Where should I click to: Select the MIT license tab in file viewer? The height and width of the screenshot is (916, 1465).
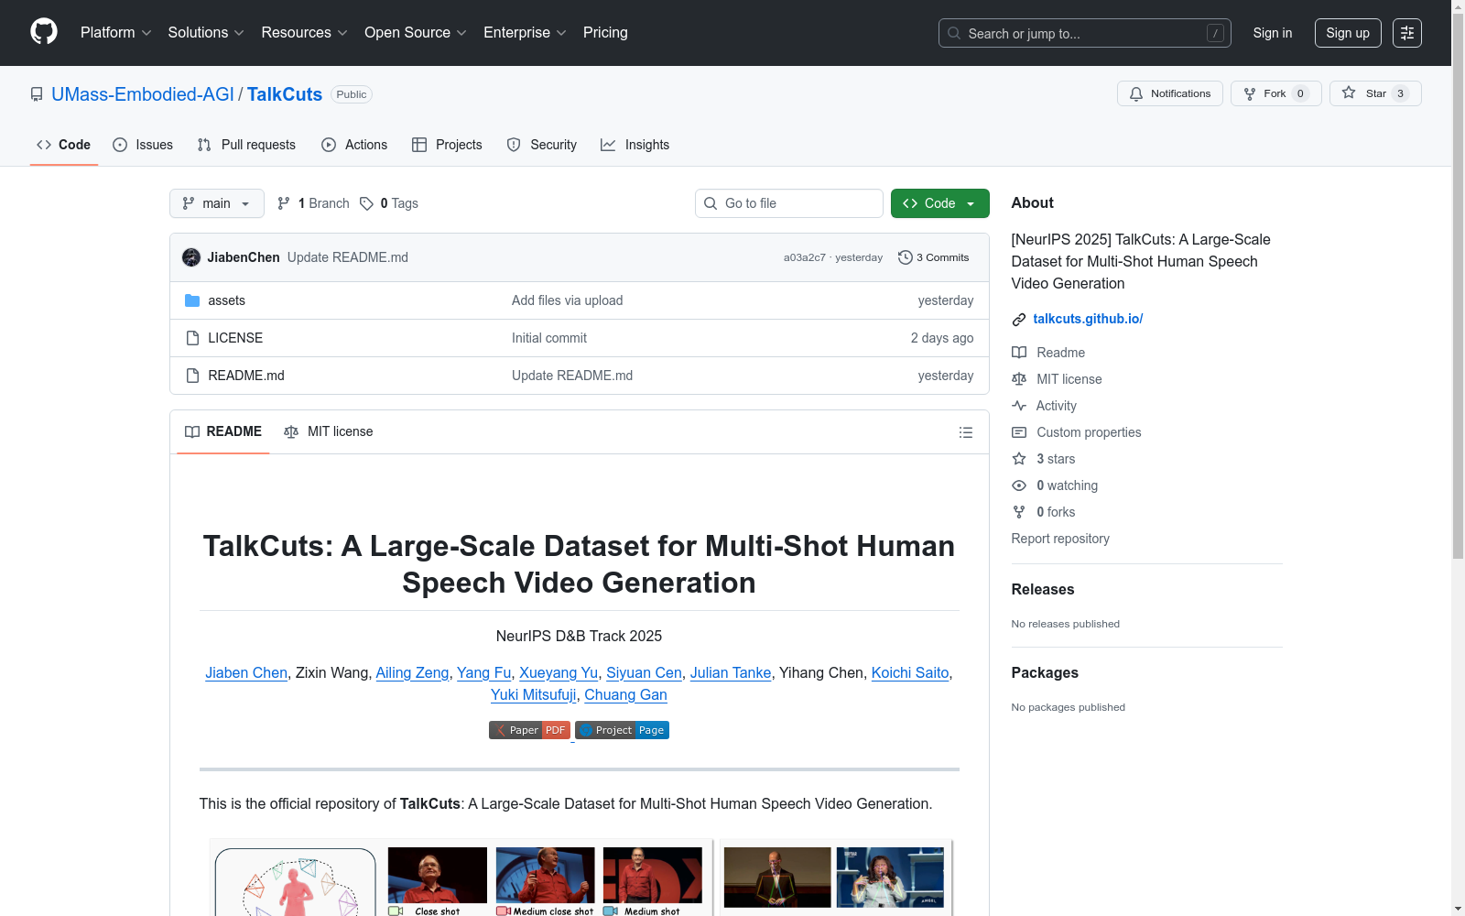(x=329, y=431)
